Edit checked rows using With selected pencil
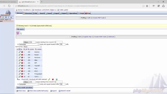 click(49, 79)
